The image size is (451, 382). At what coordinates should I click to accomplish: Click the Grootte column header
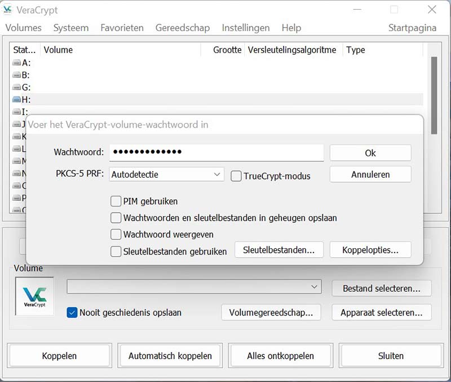tap(223, 50)
